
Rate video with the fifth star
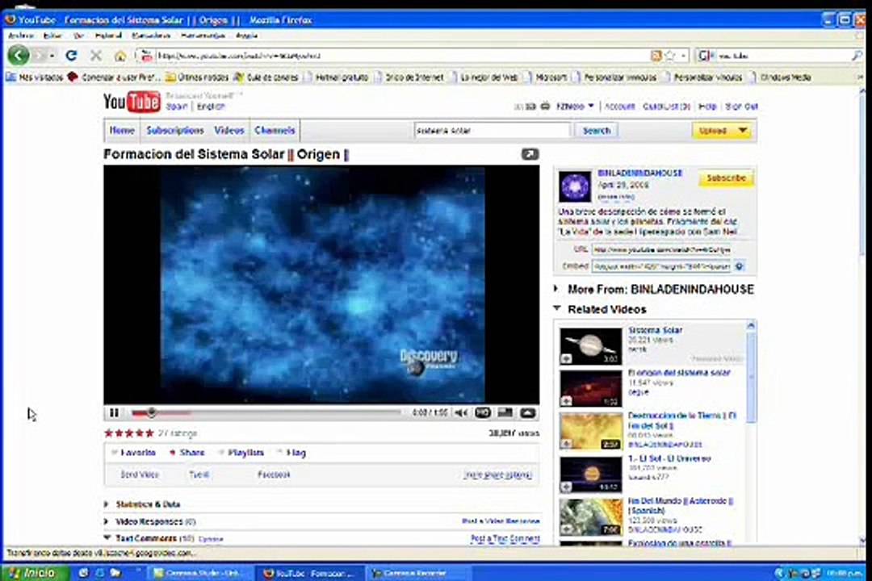click(x=149, y=433)
